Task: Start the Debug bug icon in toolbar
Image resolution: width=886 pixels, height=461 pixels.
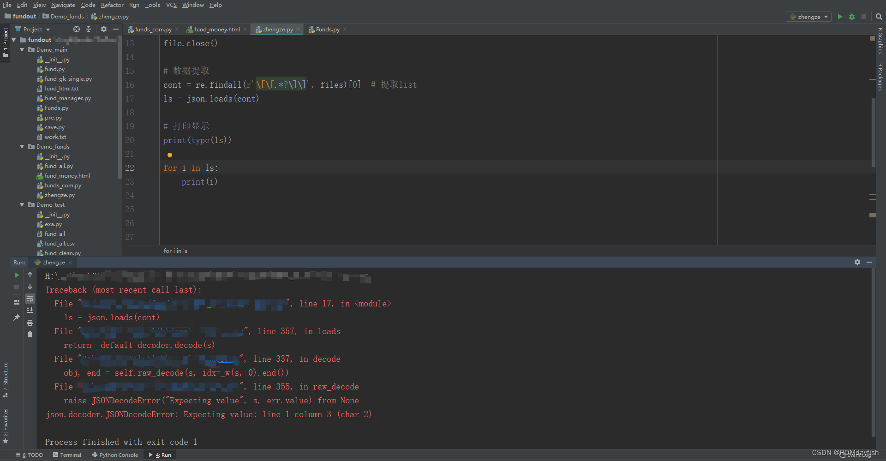Action: [x=852, y=17]
